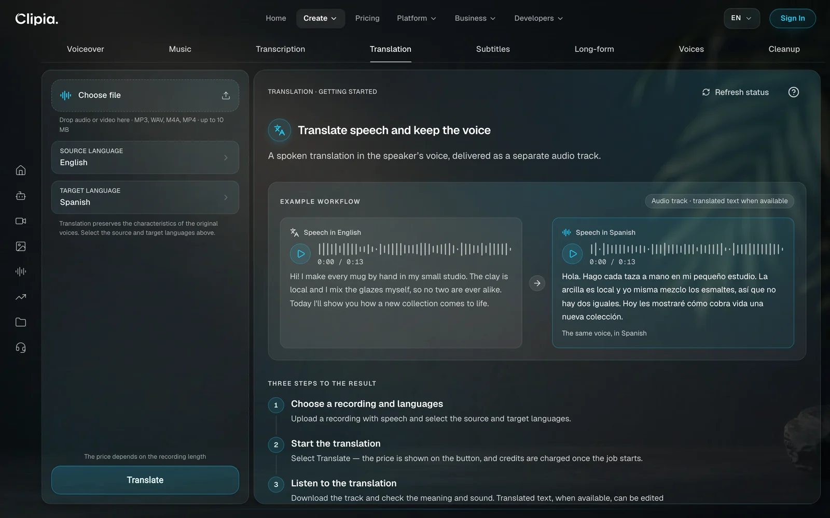Expand the Source Language selector
Screen dimensions: 830x518
[145, 157]
